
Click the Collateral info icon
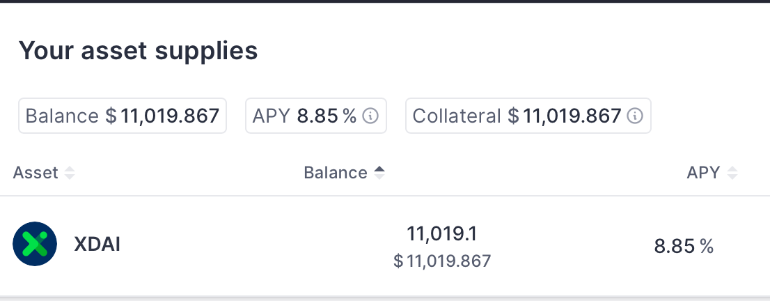pos(635,116)
